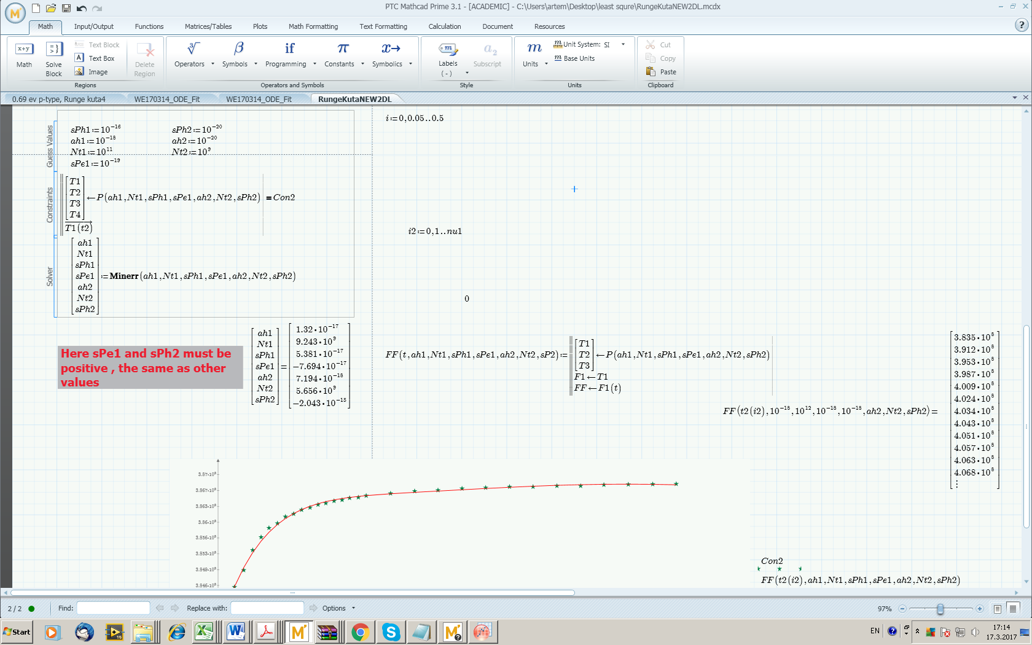Zoom out with the minus button
This screenshot has height=645, width=1032.
point(902,609)
